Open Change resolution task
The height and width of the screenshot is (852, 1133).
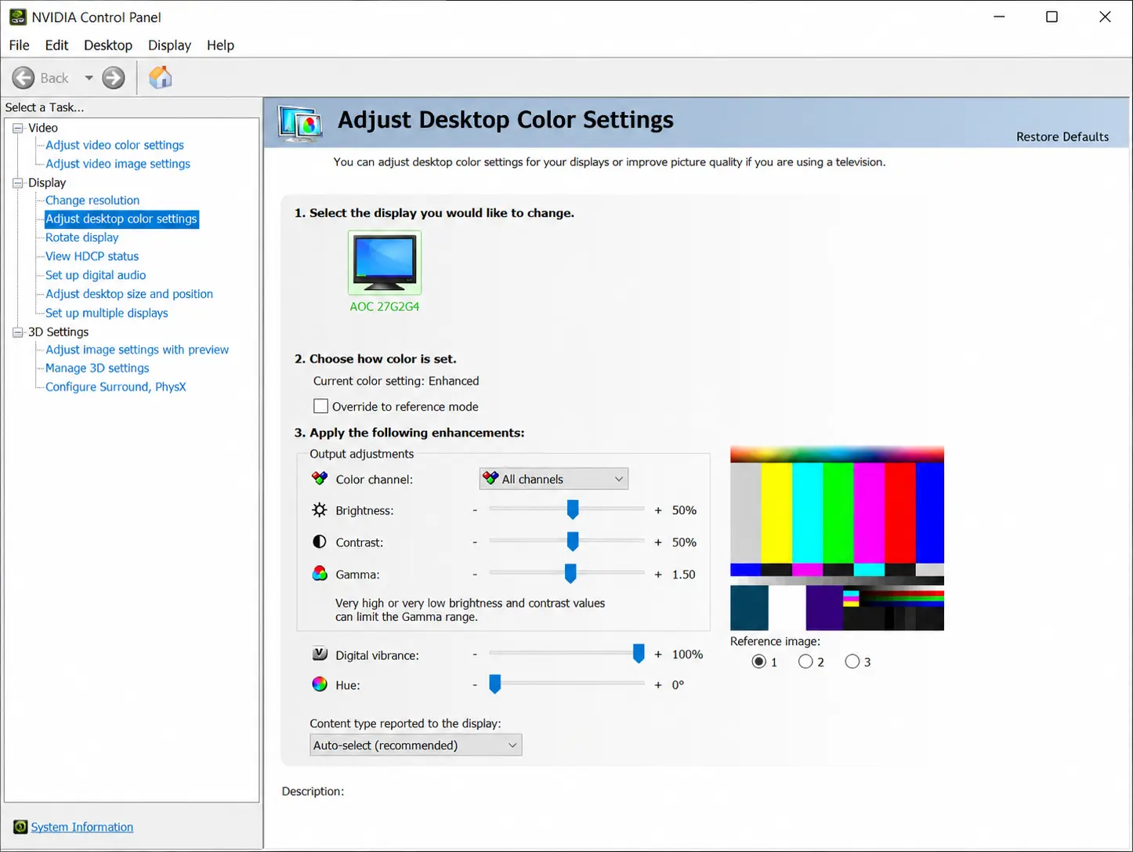[x=92, y=201]
